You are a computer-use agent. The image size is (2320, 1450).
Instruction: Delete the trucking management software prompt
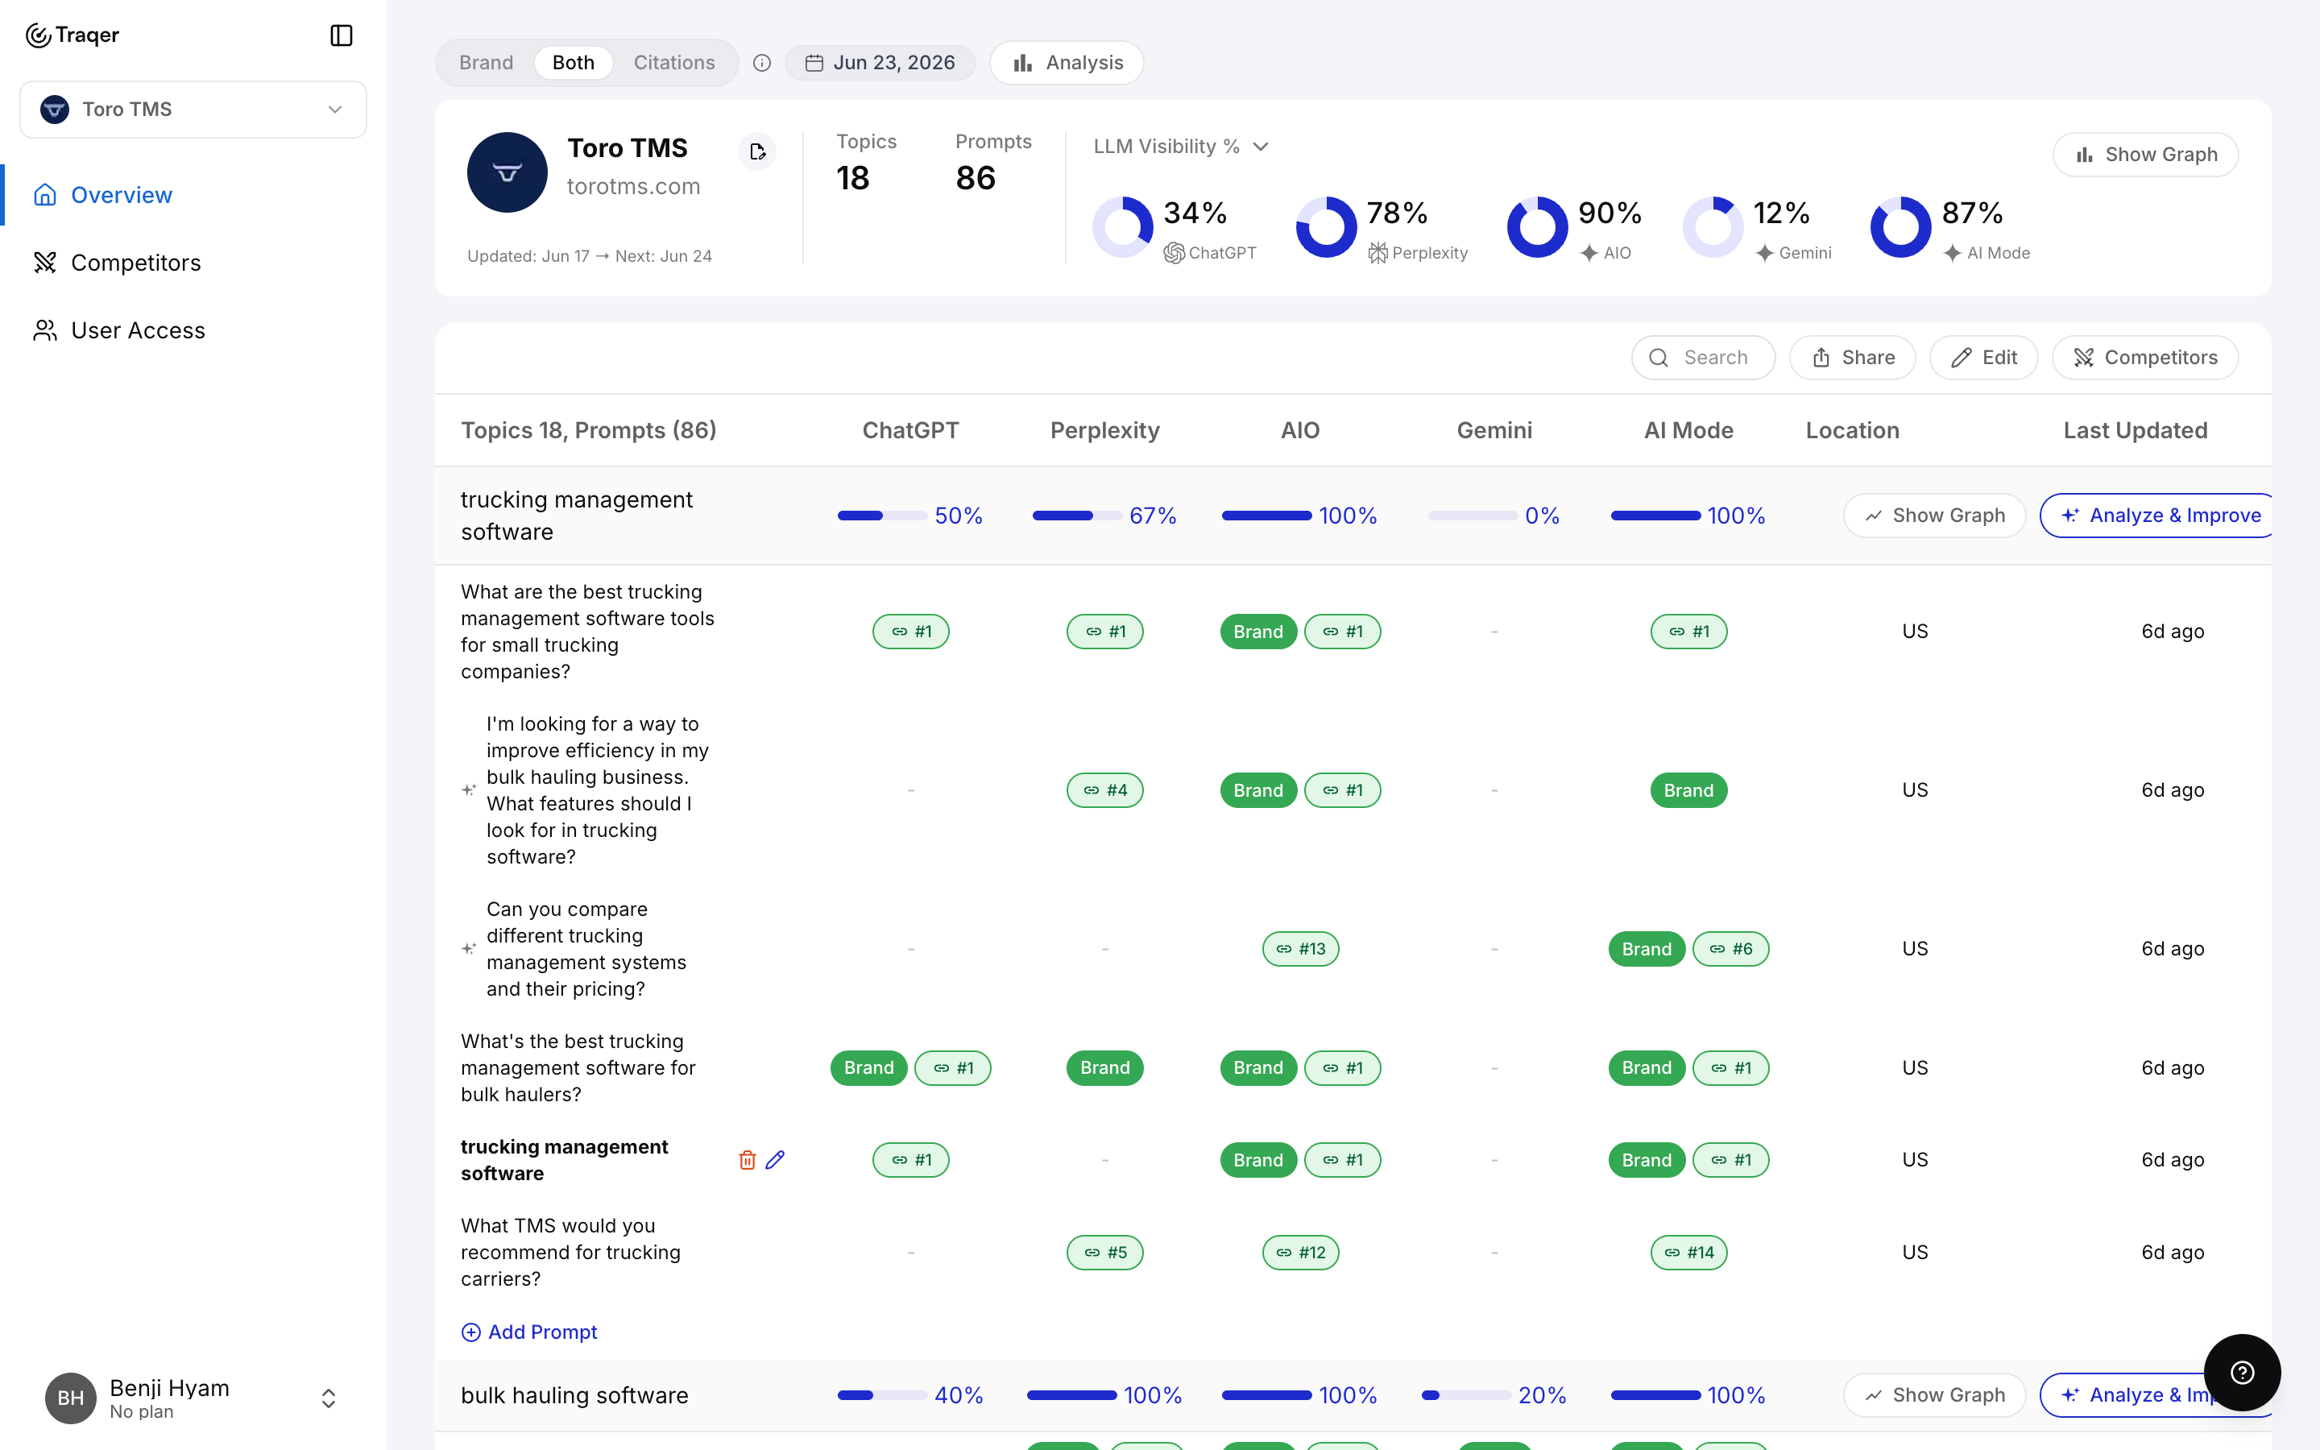click(747, 1160)
